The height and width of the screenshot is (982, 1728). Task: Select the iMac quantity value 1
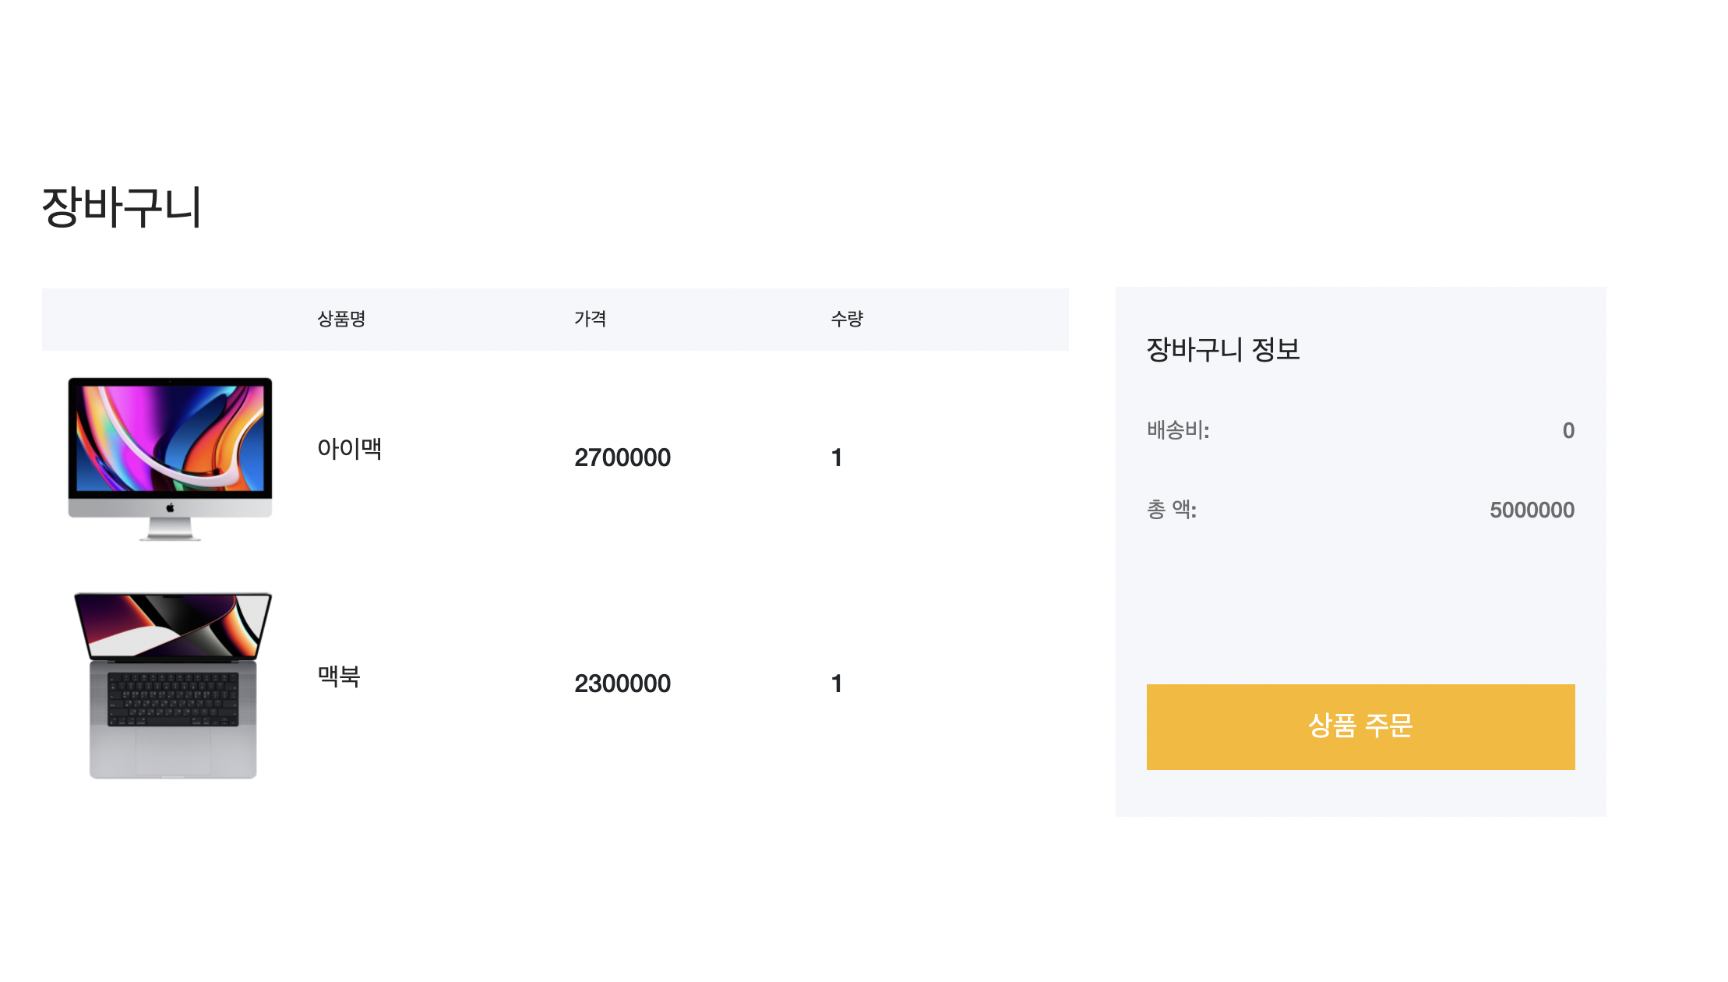[835, 457]
